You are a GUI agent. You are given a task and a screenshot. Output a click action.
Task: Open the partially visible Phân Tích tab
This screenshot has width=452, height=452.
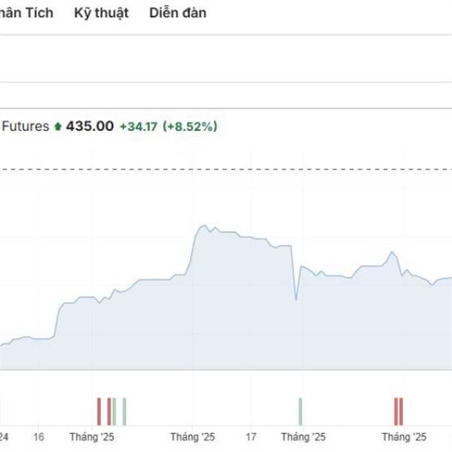[26, 13]
